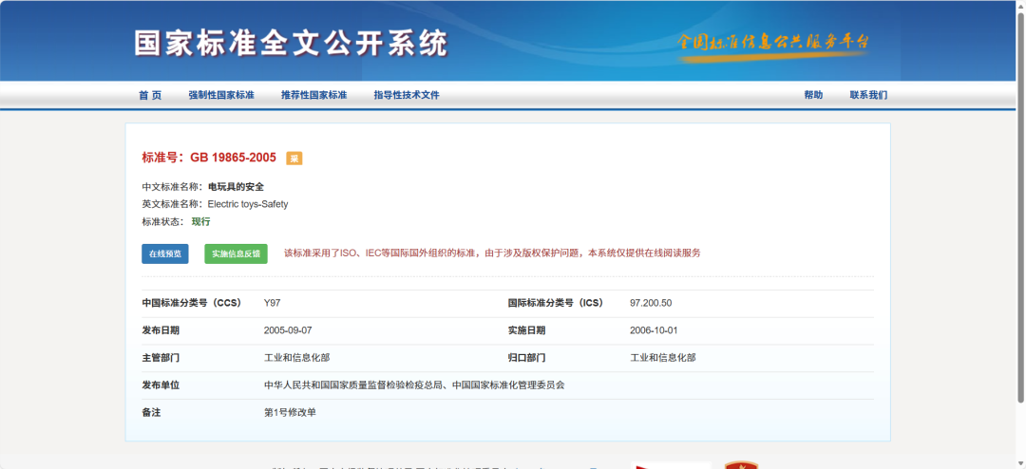Go to 首页 home page
Viewport: 1026px width, 469px height.
tap(150, 95)
